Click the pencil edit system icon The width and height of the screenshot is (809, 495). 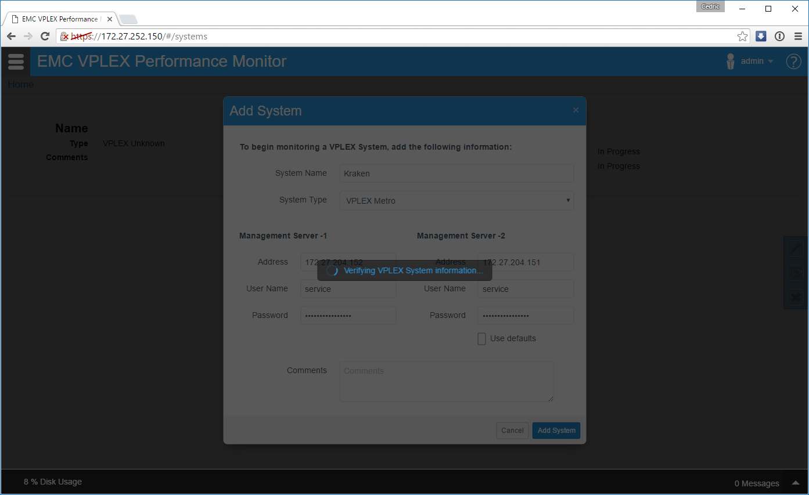[x=794, y=249]
